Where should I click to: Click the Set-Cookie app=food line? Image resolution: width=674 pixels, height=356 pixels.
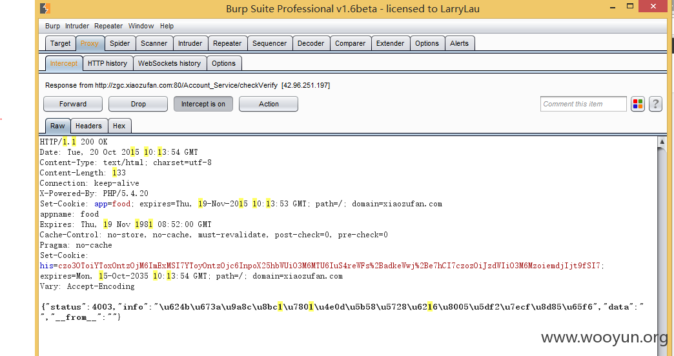click(241, 204)
